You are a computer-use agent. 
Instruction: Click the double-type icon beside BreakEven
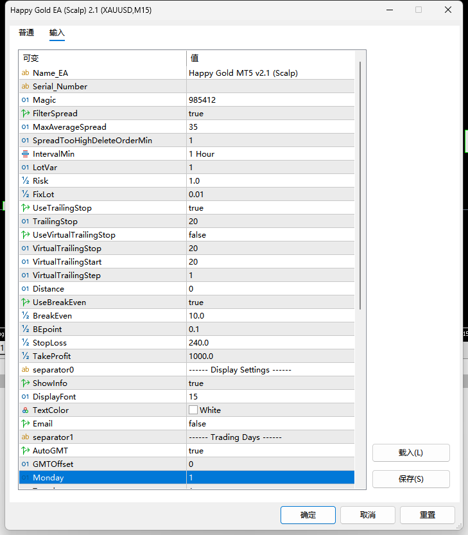(x=25, y=315)
